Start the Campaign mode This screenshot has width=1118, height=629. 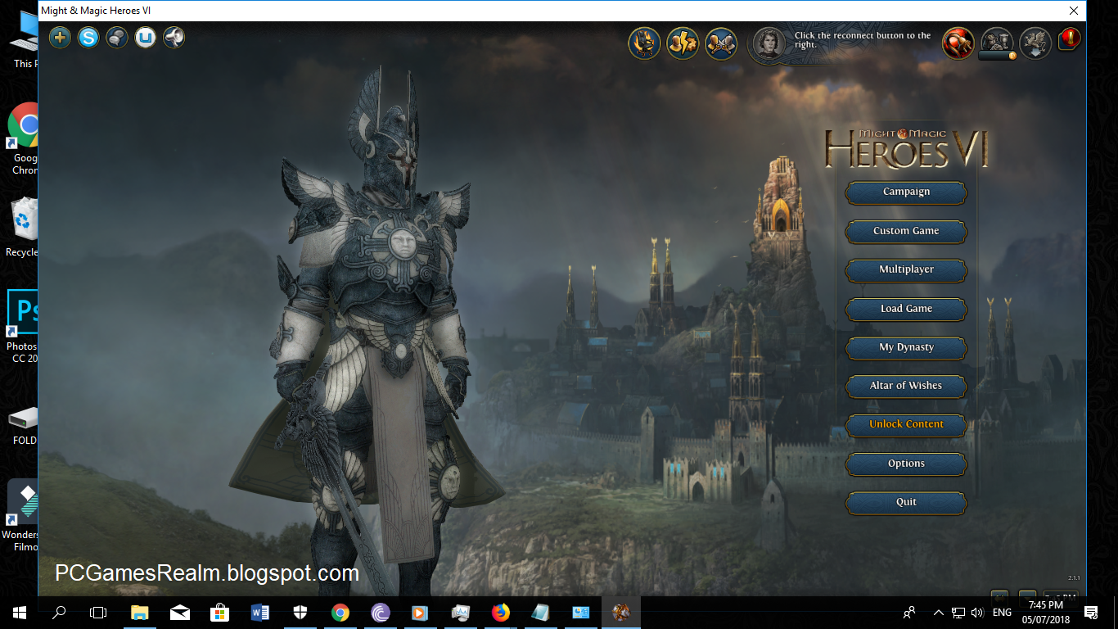(x=906, y=192)
